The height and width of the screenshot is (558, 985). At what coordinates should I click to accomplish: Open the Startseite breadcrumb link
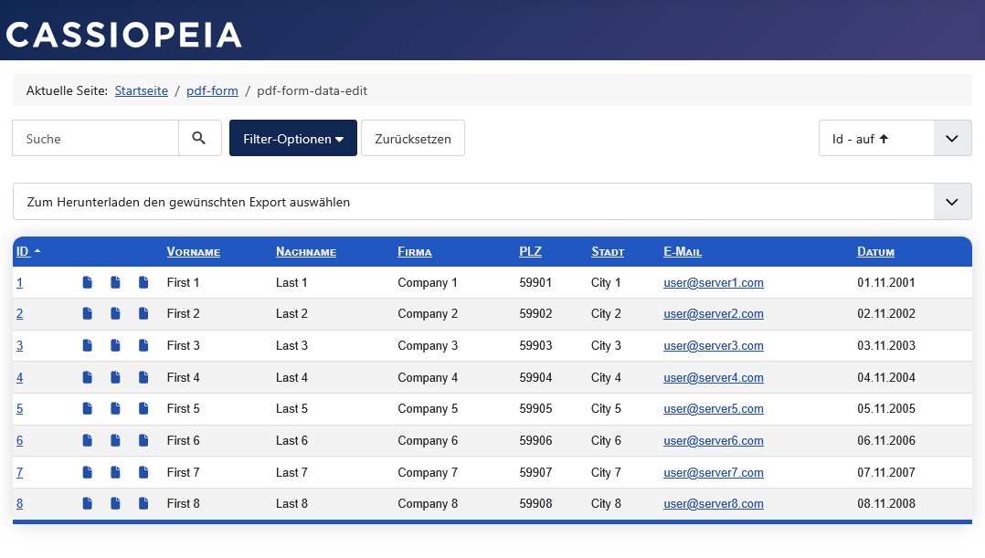141,90
